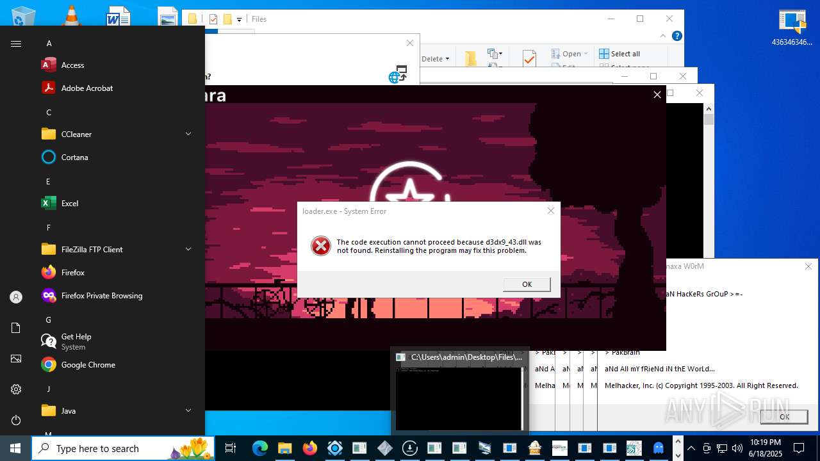Viewport: 820px width, 461px height.
Task: Open File Explorer from taskbar
Action: 284,448
